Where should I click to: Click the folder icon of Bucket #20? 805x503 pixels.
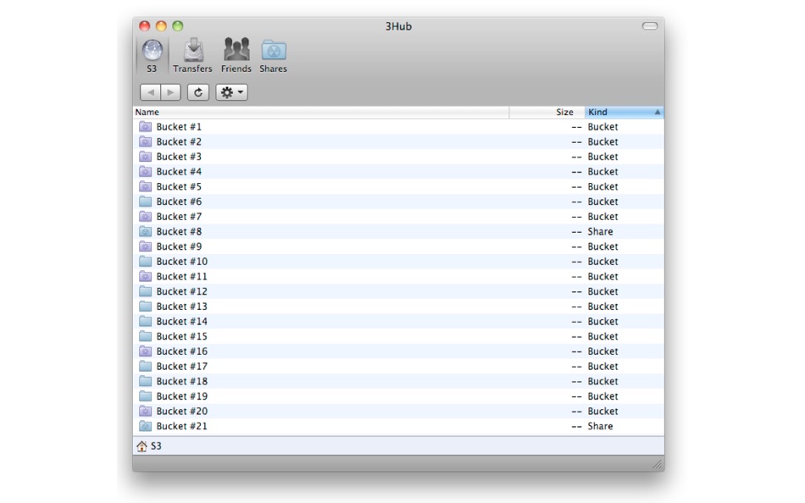tap(145, 411)
